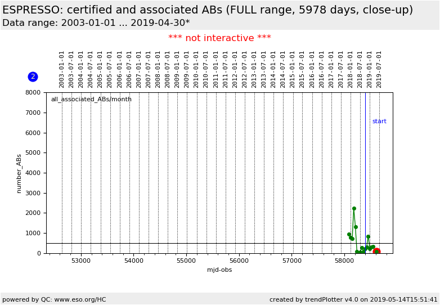Screen dimensions: 440x305
Task: Click the 4000 y-axis tick label
Action: tap(33, 173)
